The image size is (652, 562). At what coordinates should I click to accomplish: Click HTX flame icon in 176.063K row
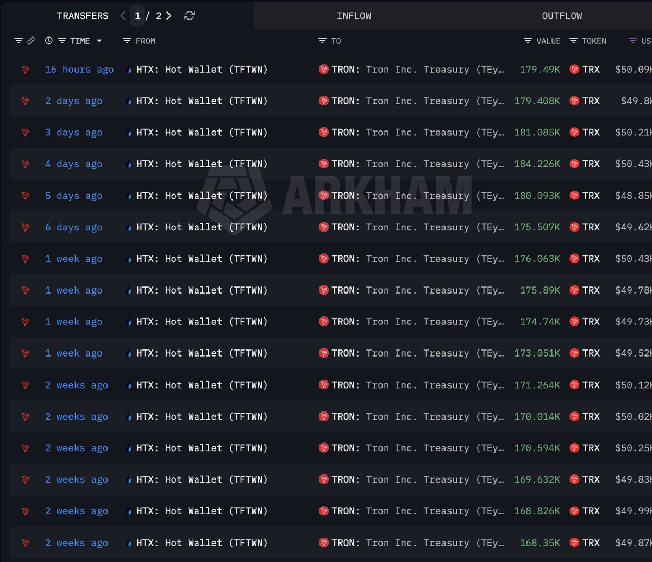click(x=129, y=259)
